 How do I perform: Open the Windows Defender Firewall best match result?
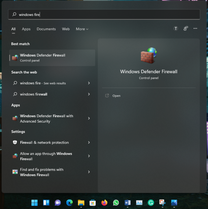click(x=52, y=58)
